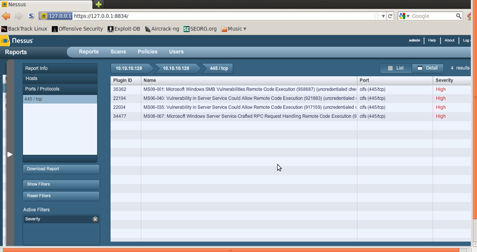This screenshot has width=477, height=252.
Task: Open a new tab with the green plus
Action: tap(98, 4)
